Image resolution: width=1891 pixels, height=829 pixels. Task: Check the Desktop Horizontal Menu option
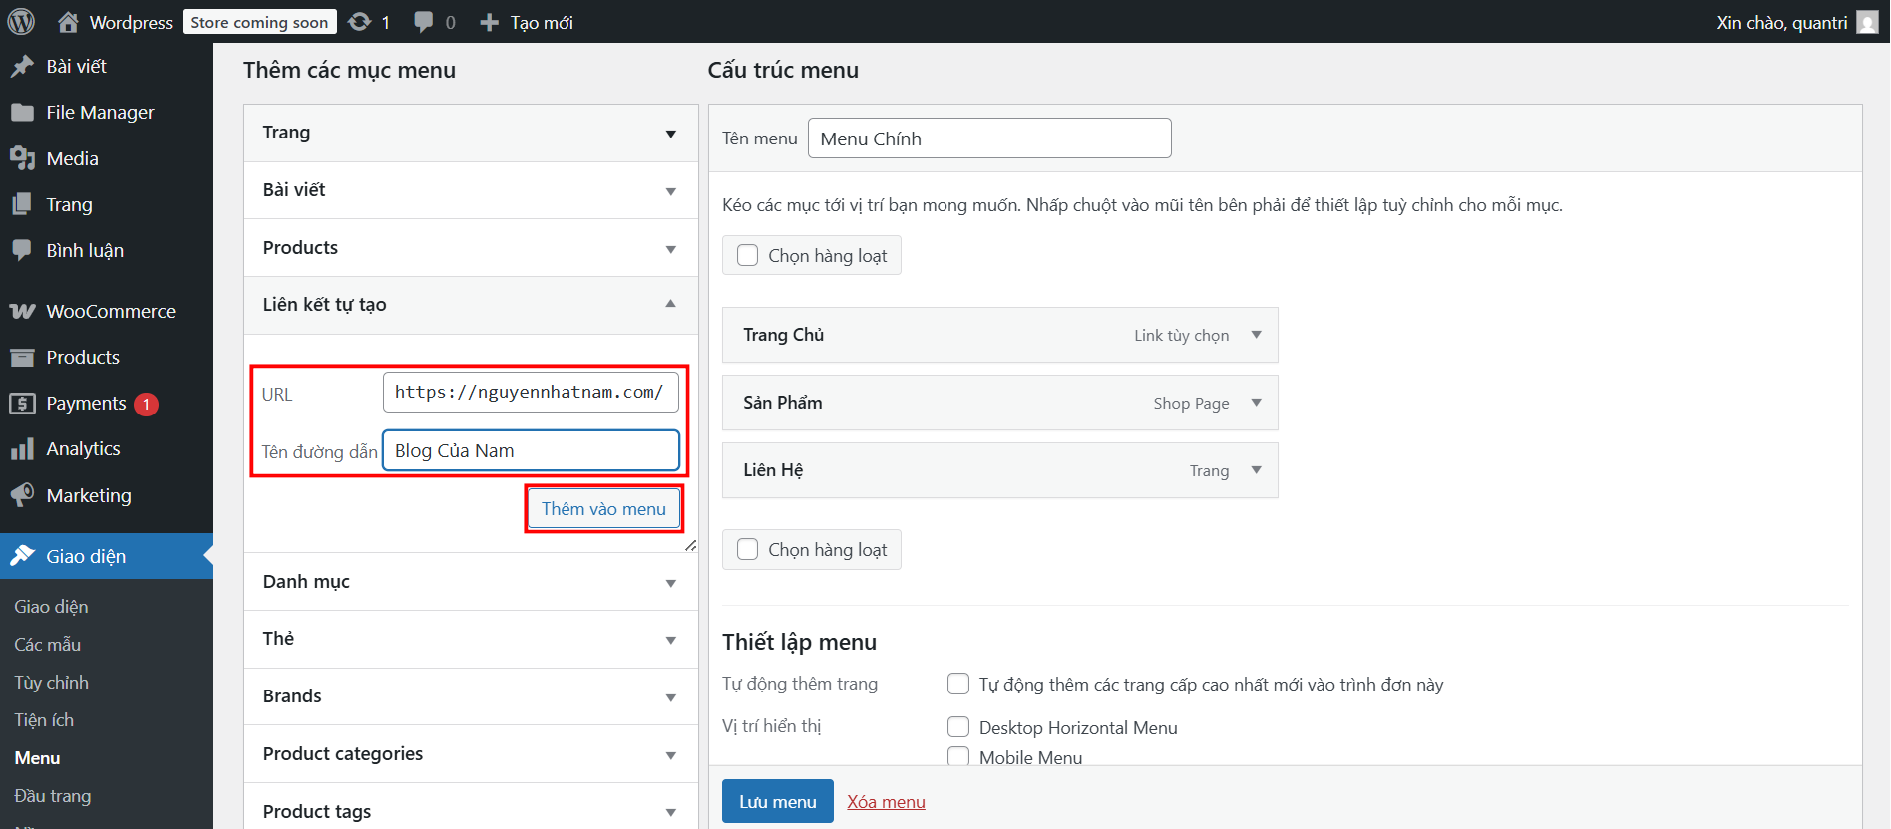coord(958,727)
